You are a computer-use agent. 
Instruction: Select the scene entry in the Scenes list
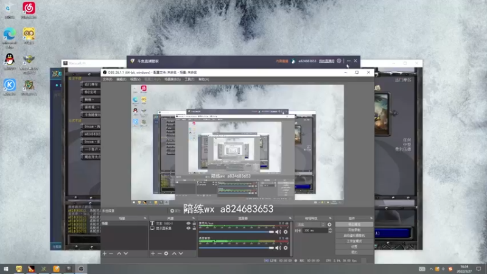(124, 223)
